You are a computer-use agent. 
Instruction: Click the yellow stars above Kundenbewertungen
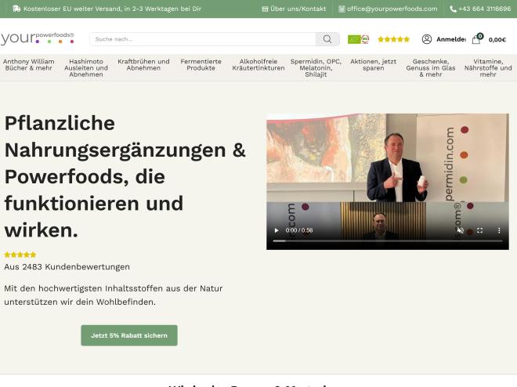pos(20,255)
